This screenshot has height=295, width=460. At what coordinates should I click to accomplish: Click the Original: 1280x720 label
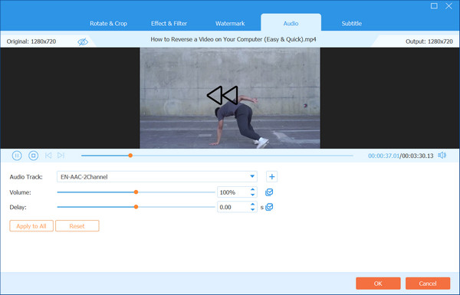click(x=31, y=41)
